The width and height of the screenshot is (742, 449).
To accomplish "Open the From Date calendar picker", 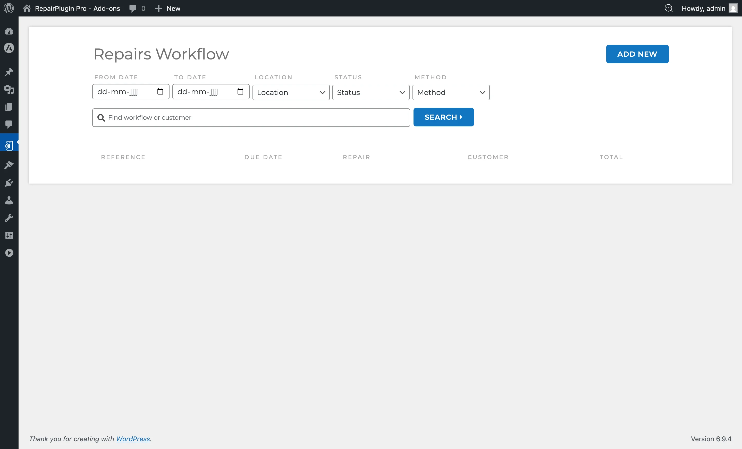I will pyautogui.click(x=160, y=91).
